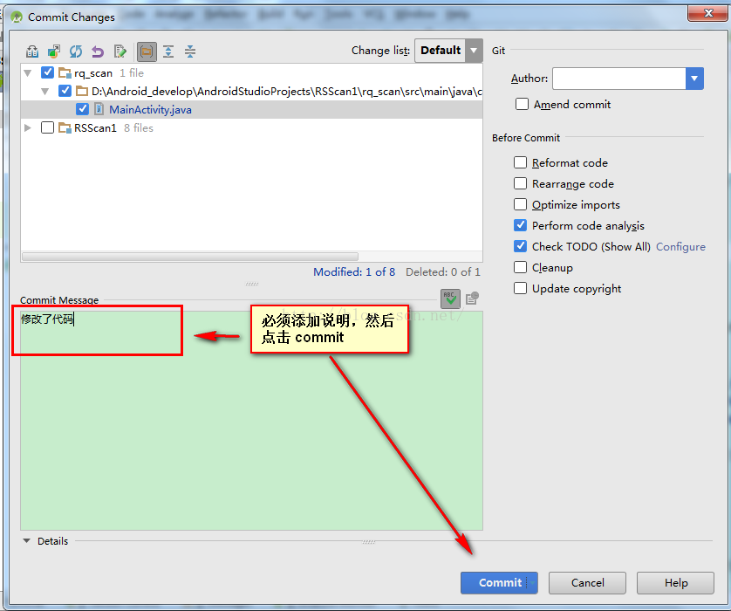Open the Change list Default dropdown
Viewport: 731px width, 611px height.
[448, 51]
